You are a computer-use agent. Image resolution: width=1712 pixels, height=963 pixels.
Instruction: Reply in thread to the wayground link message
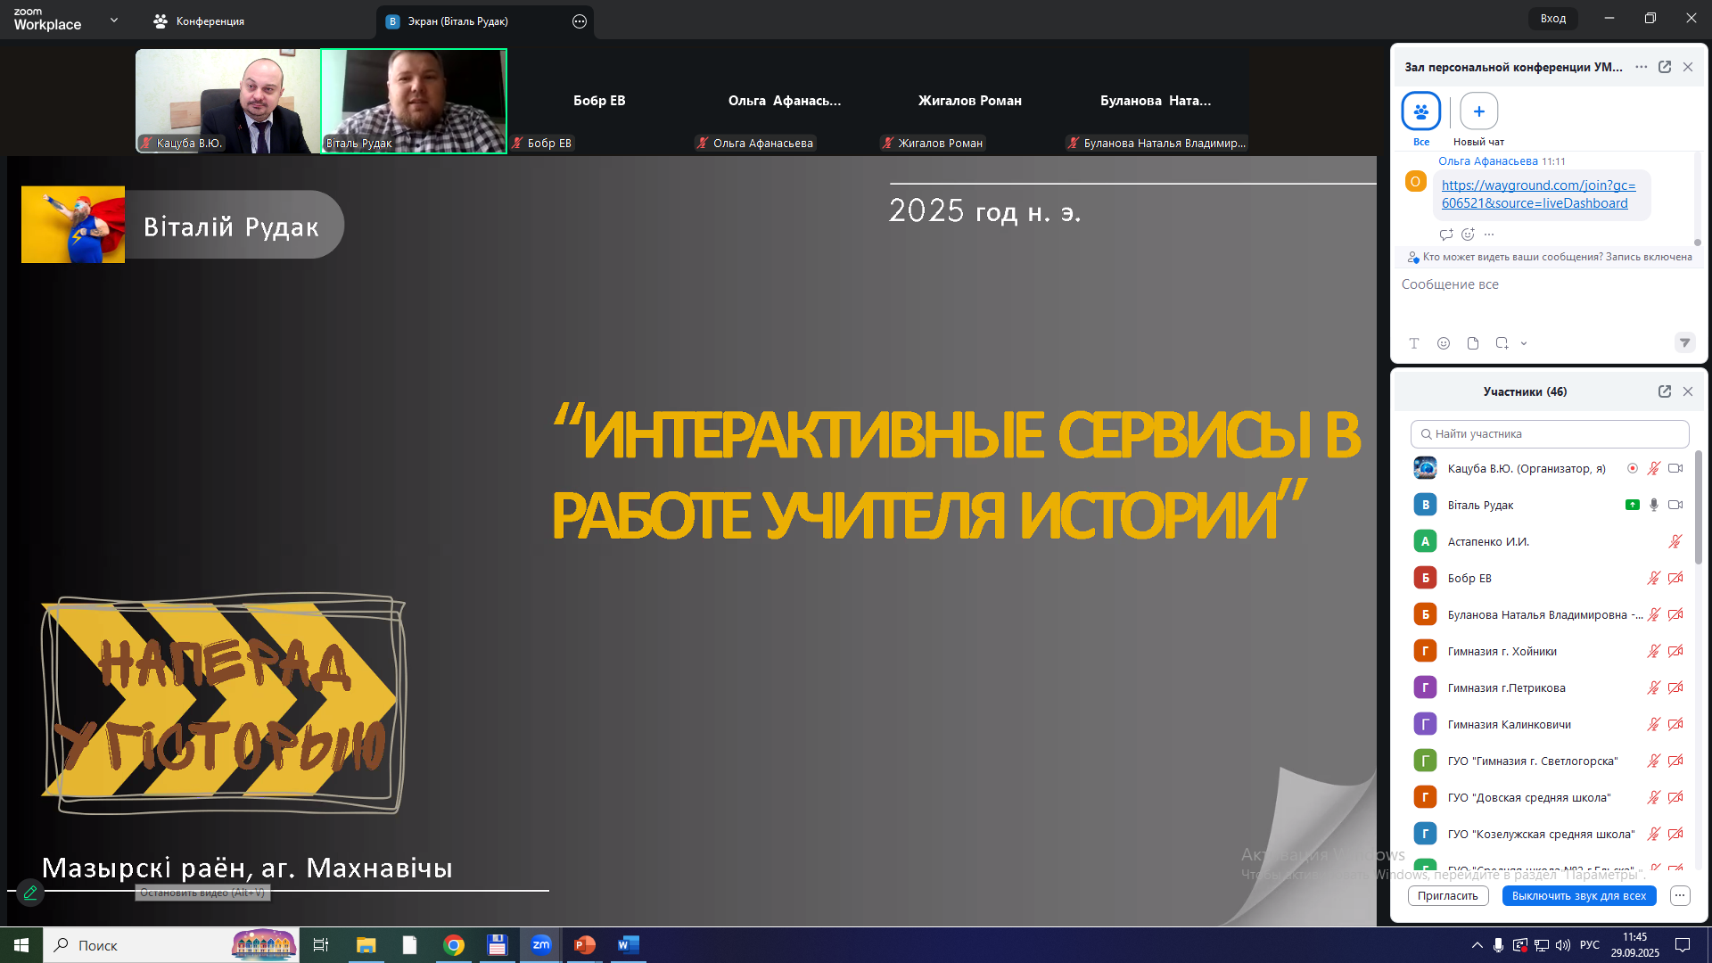point(1445,235)
